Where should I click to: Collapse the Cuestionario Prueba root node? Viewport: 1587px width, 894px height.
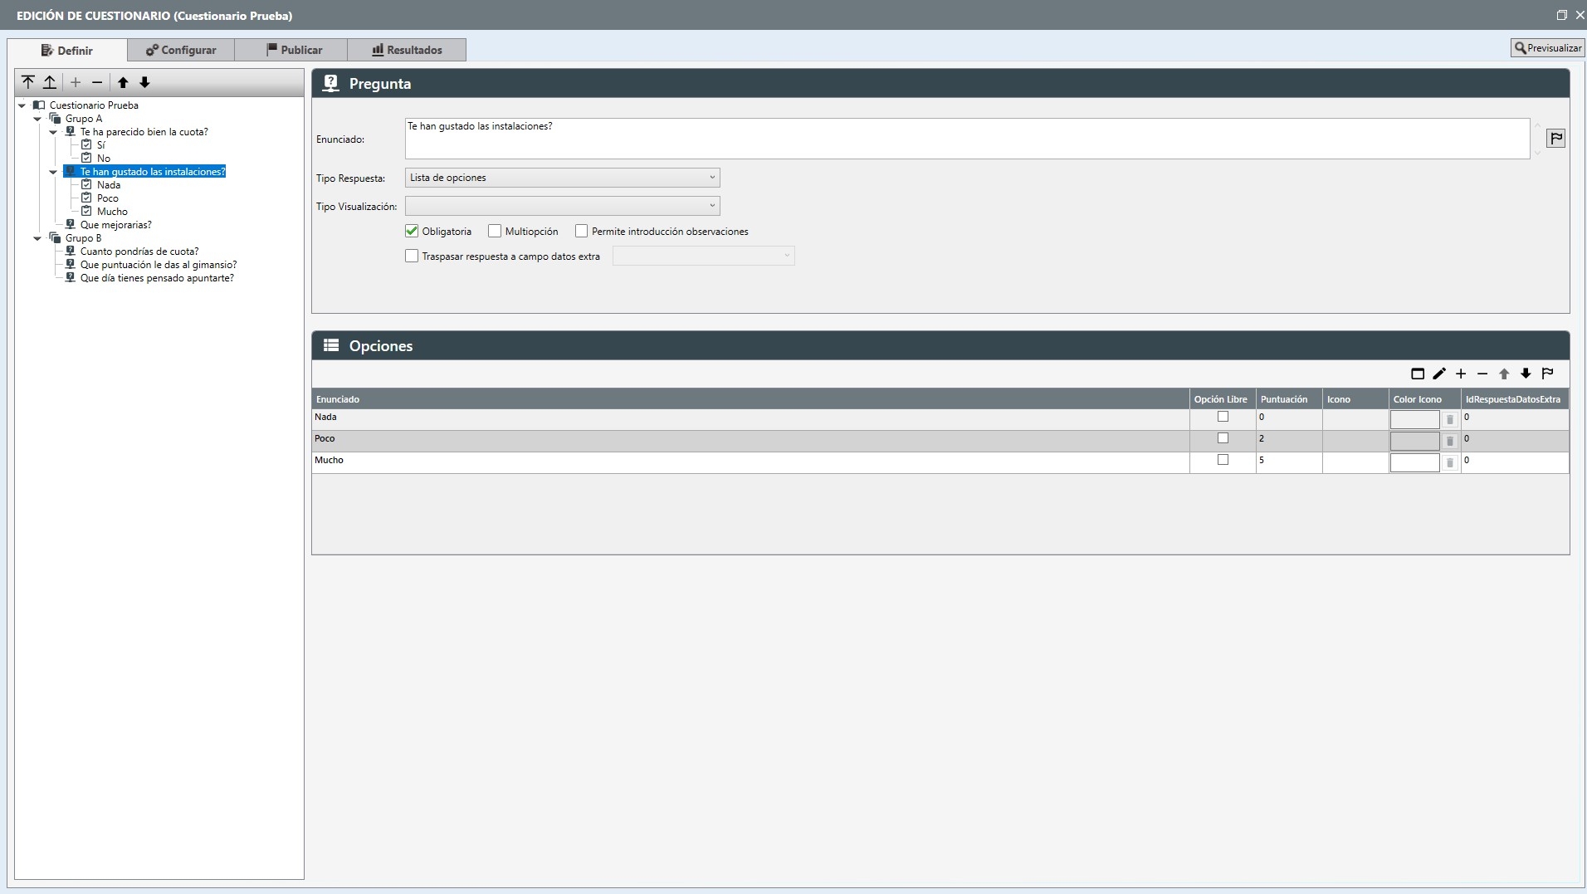tap(22, 105)
